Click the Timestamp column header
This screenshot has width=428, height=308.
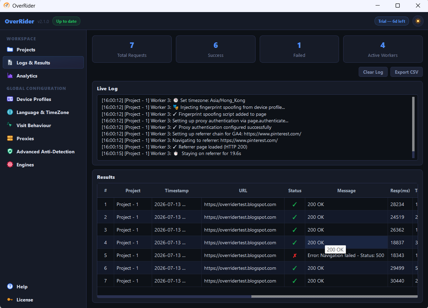177,191
